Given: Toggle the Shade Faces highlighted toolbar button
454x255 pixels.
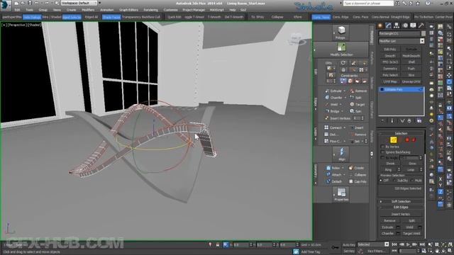Looking at the screenshot, I should click(111, 17).
